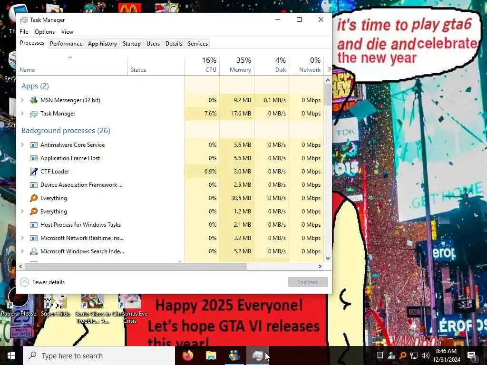Sort by the Status column header
This screenshot has width=487, height=365.
[x=156, y=65]
